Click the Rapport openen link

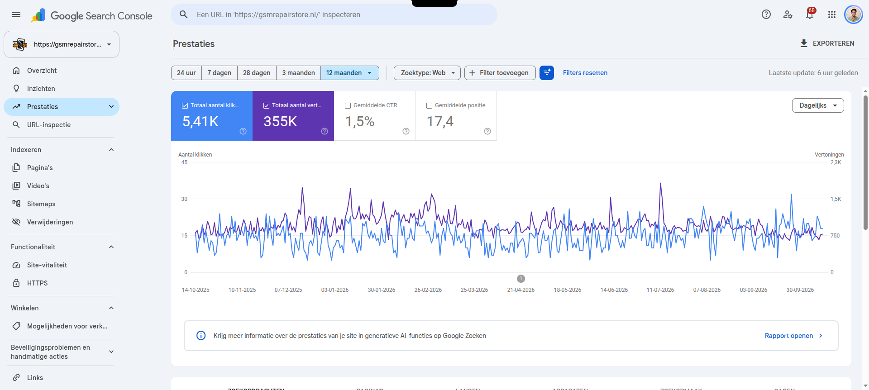tap(793, 336)
